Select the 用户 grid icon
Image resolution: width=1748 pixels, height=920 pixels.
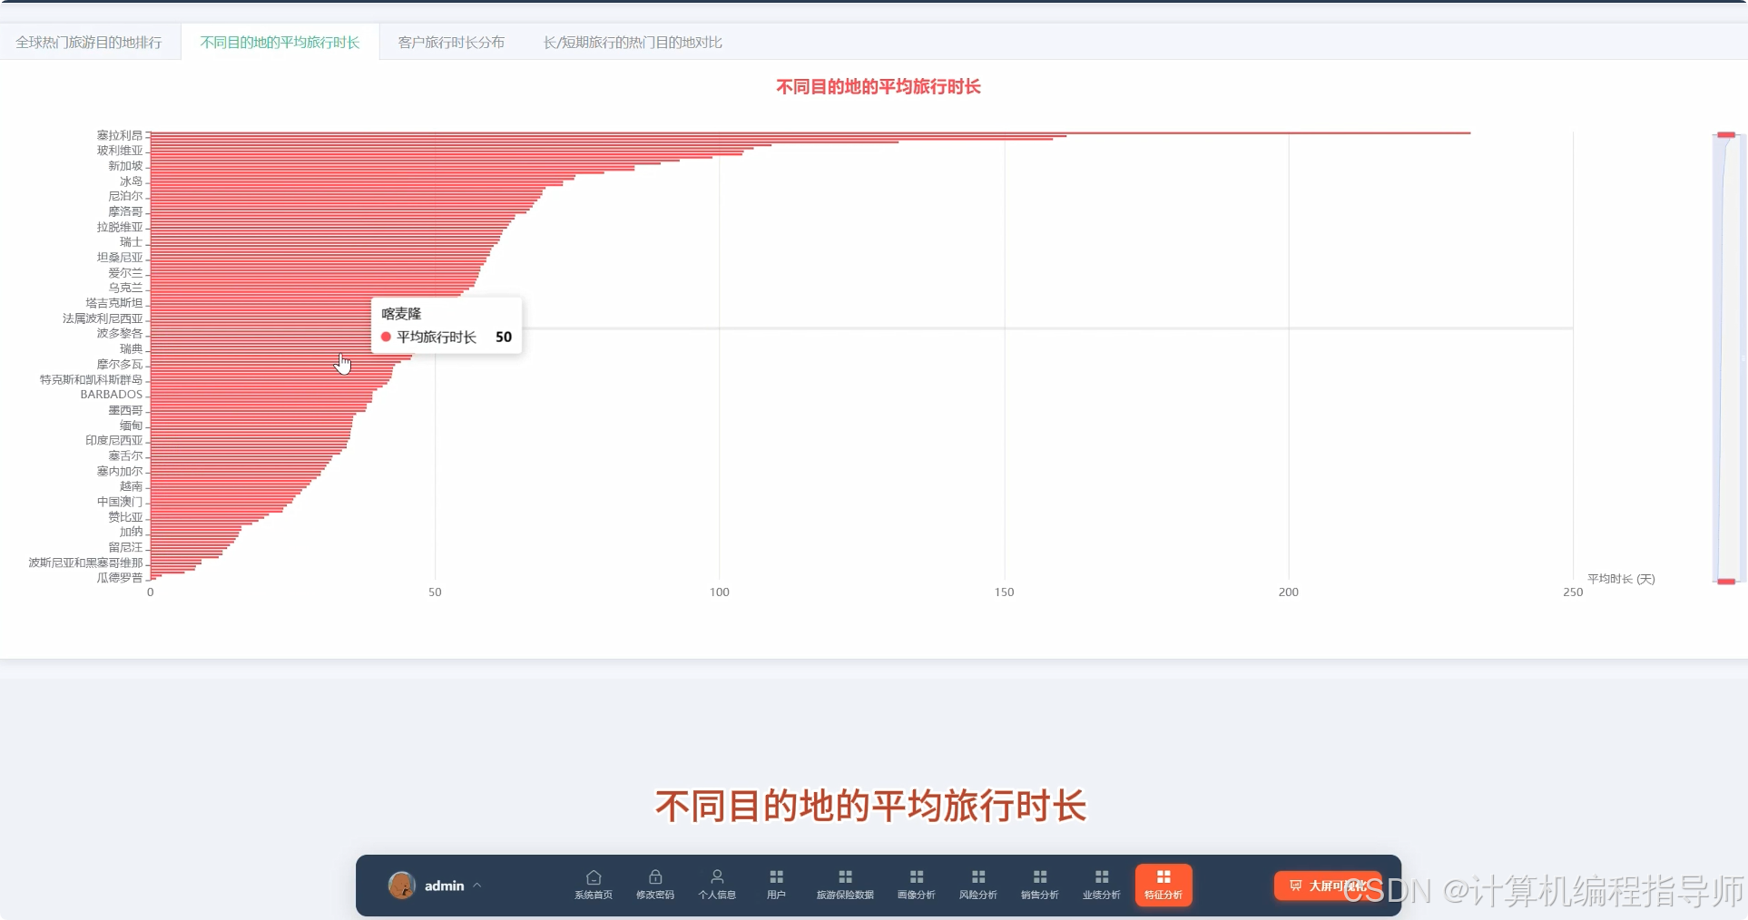(x=776, y=885)
